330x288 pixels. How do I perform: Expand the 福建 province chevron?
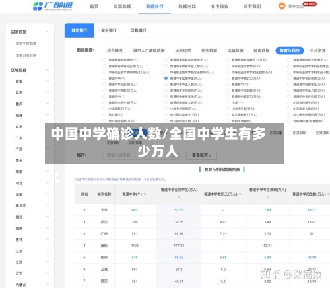pos(48,115)
